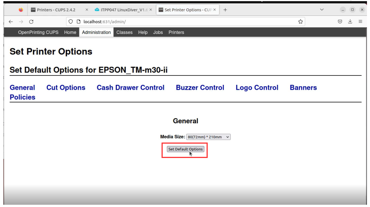Open the downloads panel
The height and width of the screenshot is (207, 370).
(x=350, y=21)
